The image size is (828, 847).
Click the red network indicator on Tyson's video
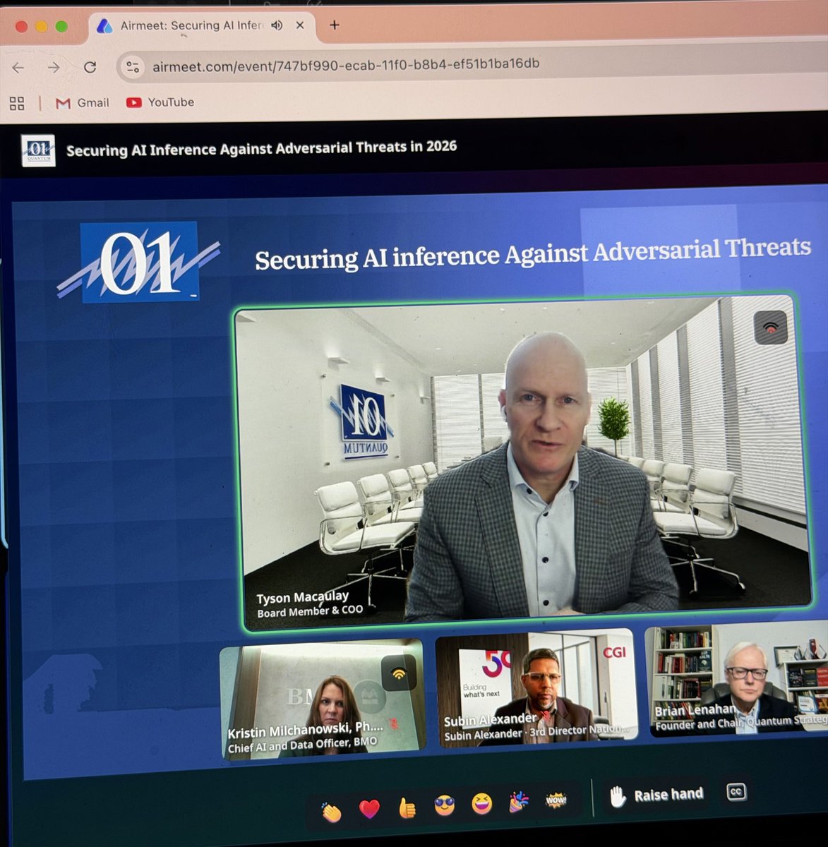(x=770, y=328)
